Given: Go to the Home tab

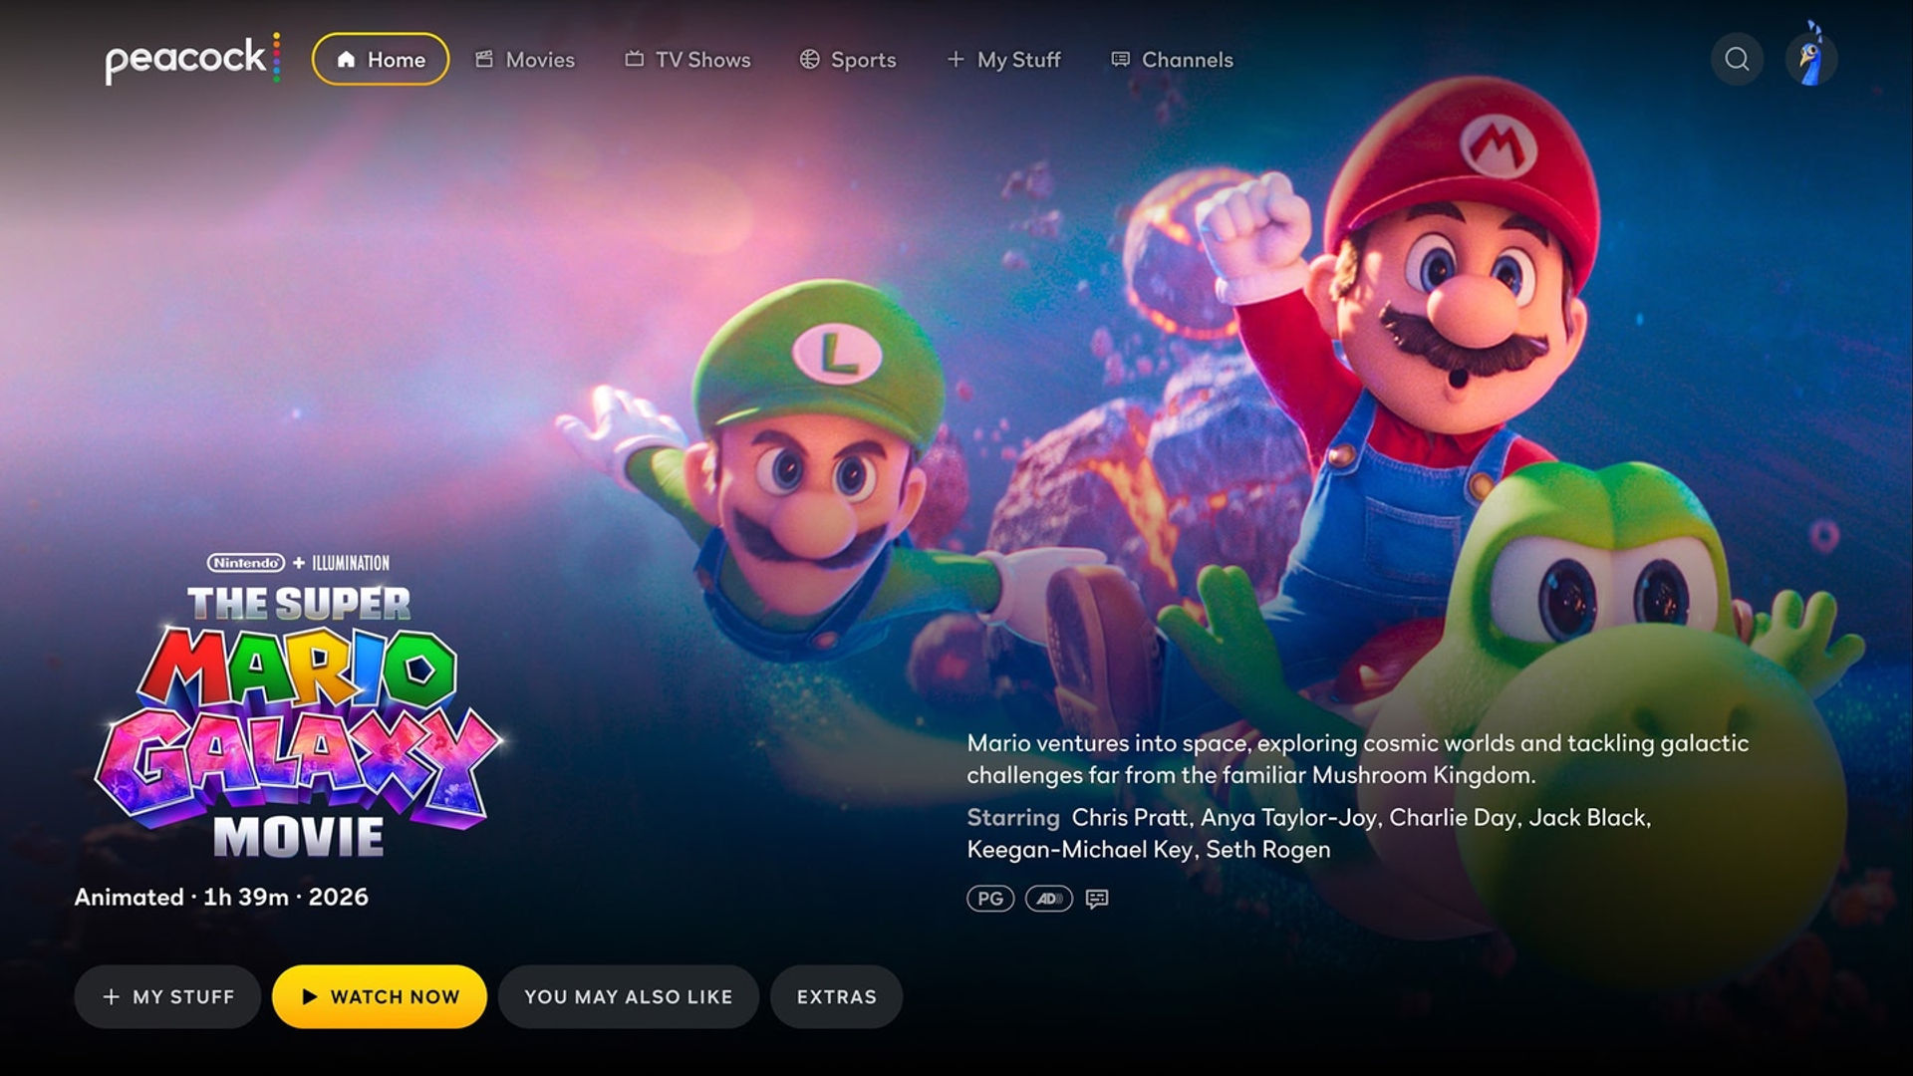Looking at the screenshot, I should 381,60.
